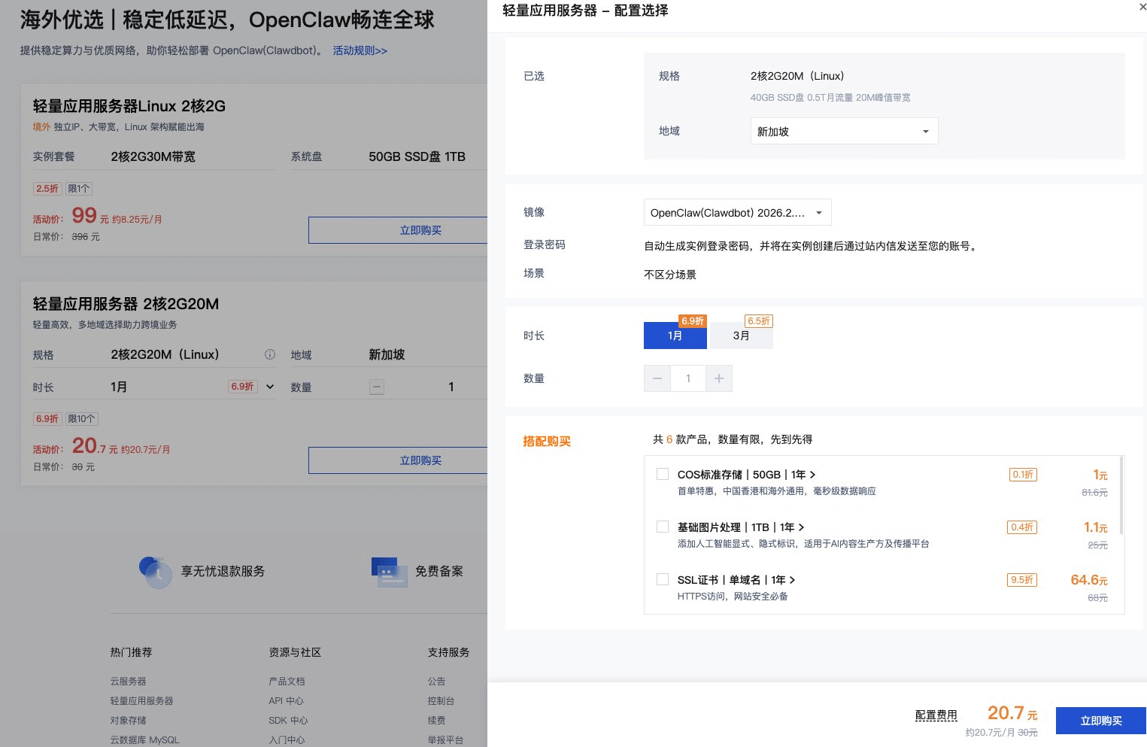The image size is (1147, 747).
Task: Check the 基础图片处理 1TB add-on
Action: 663,527
